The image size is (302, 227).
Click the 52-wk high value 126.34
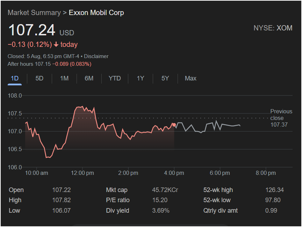click(274, 190)
